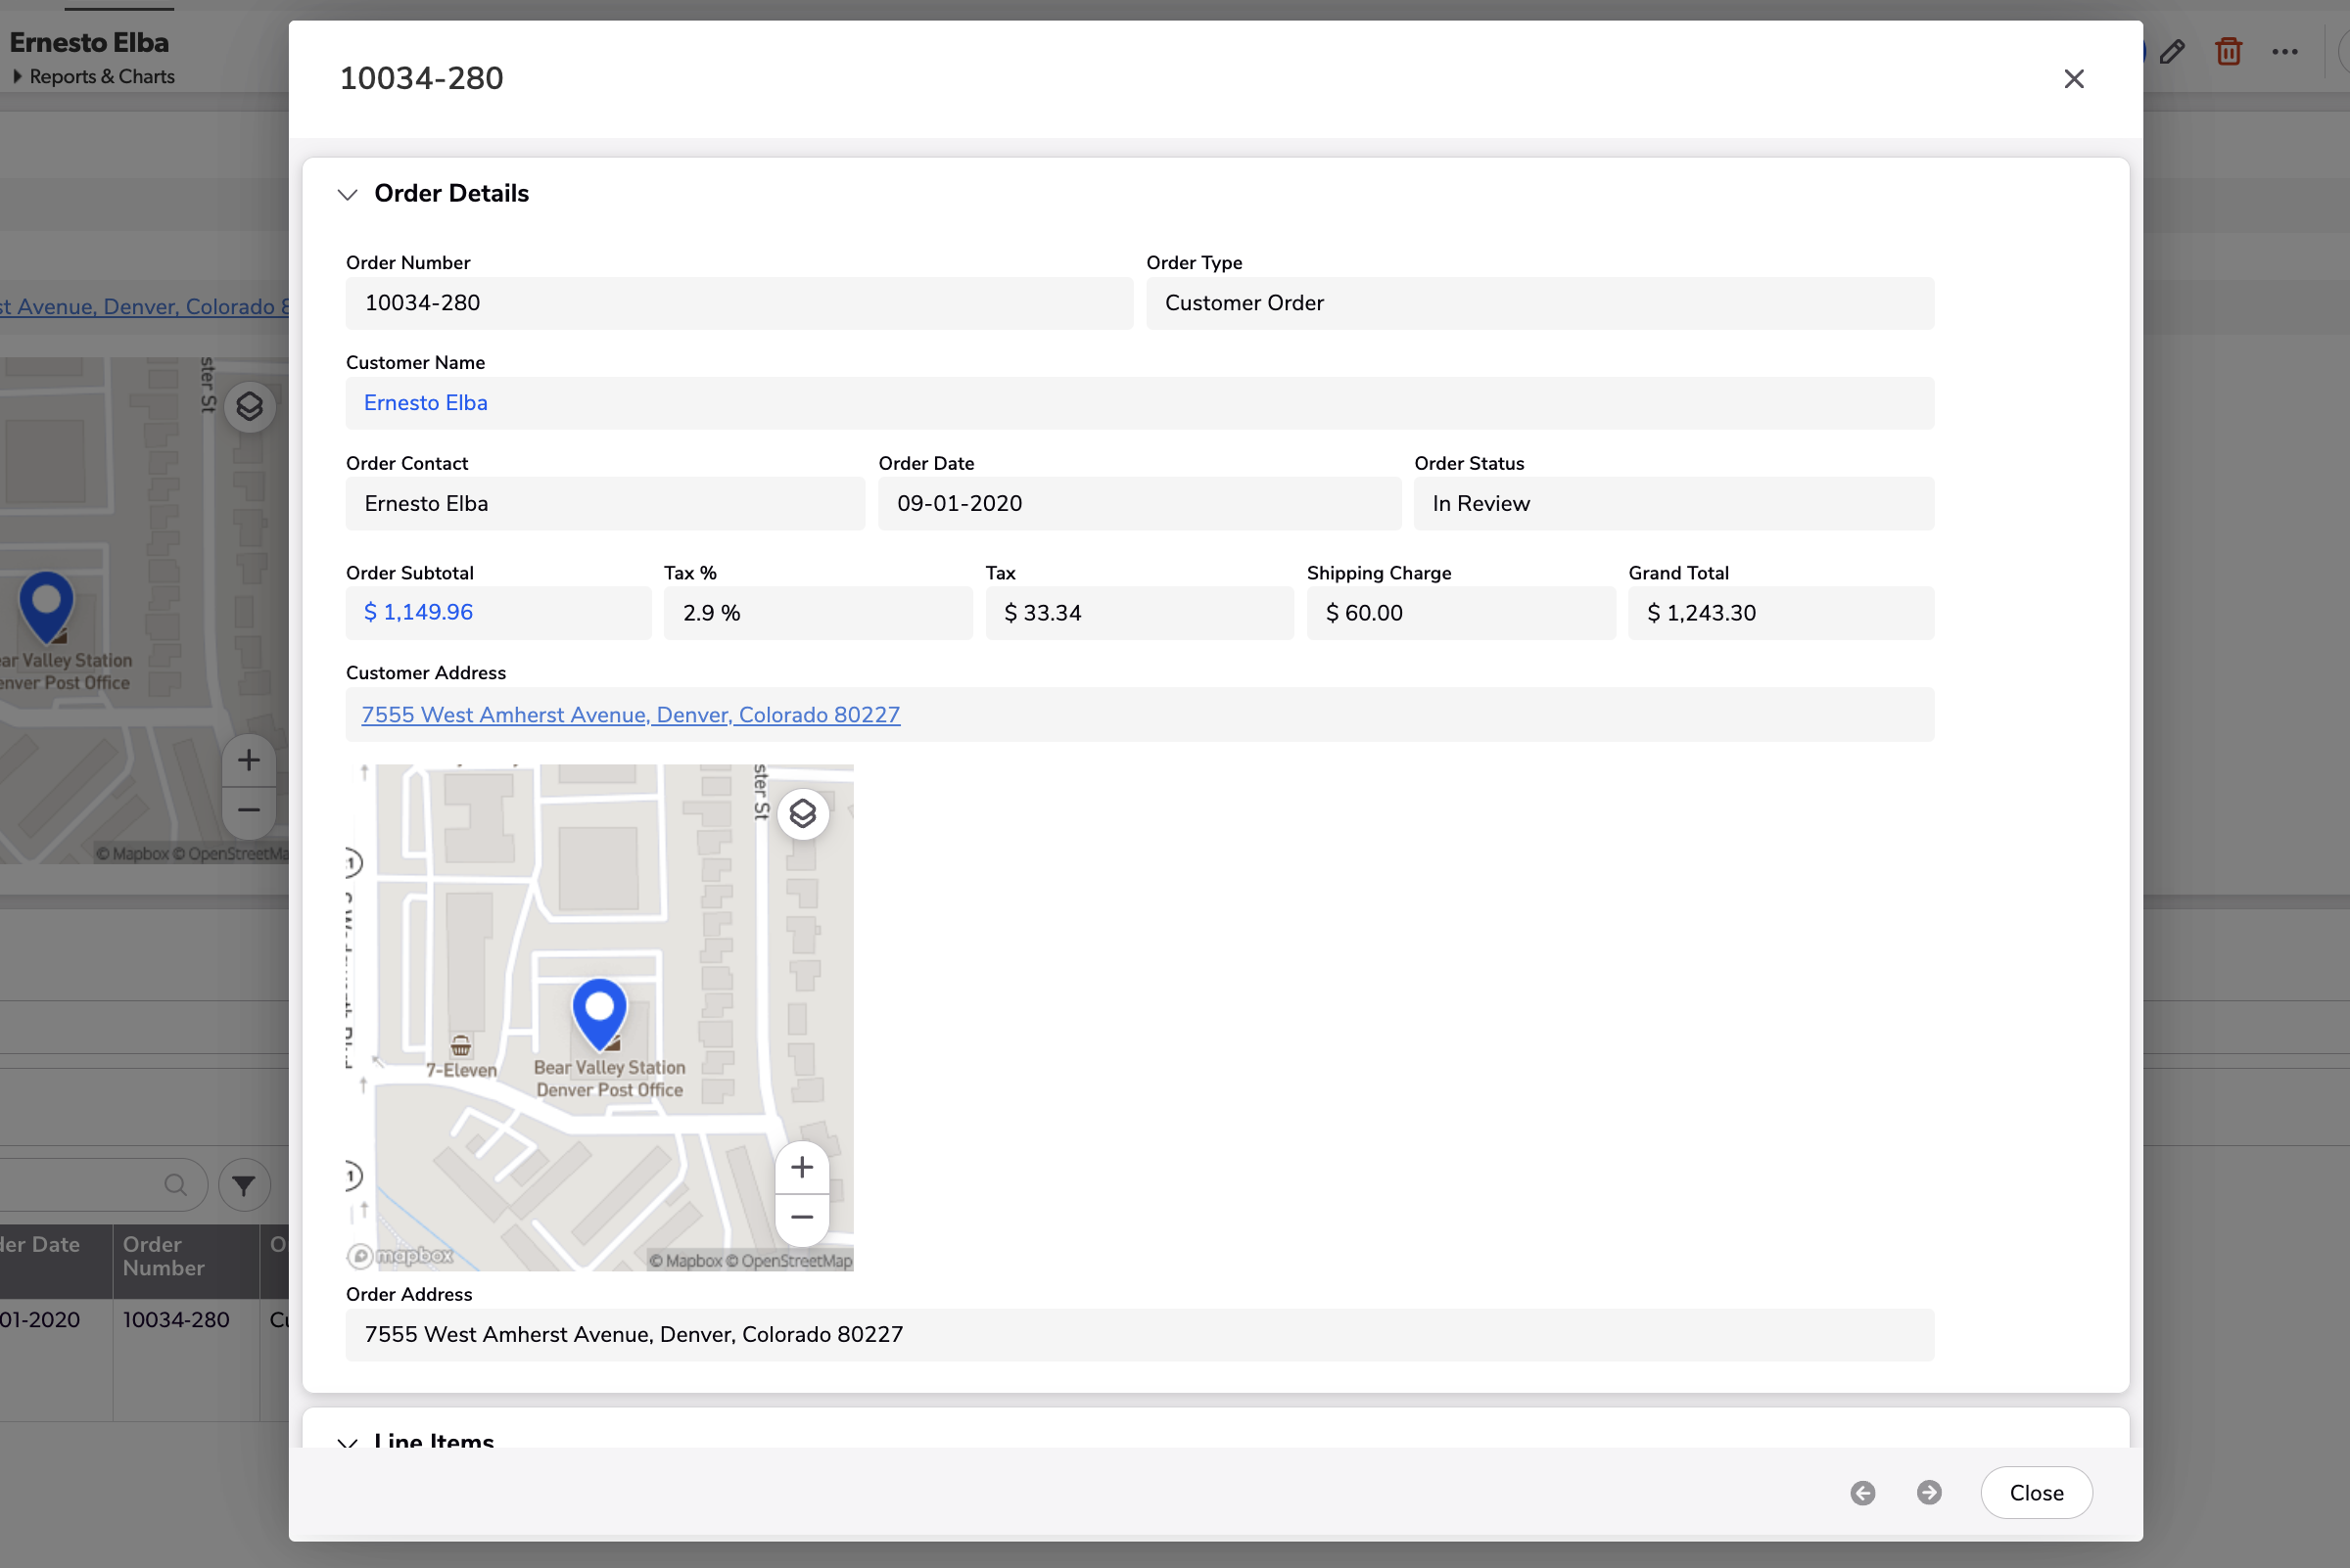Click the search magnifier icon above the table
Image resolution: width=2350 pixels, height=1568 pixels.
pyautogui.click(x=176, y=1184)
